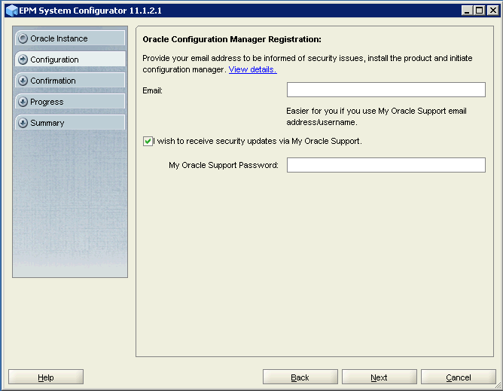Select the Summary step label
The width and height of the screenshot is (503, 391).
pyautogui.click(x=47, y=123)
